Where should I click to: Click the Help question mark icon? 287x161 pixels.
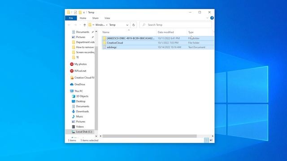pyautogui.click(x=212, y=18)
